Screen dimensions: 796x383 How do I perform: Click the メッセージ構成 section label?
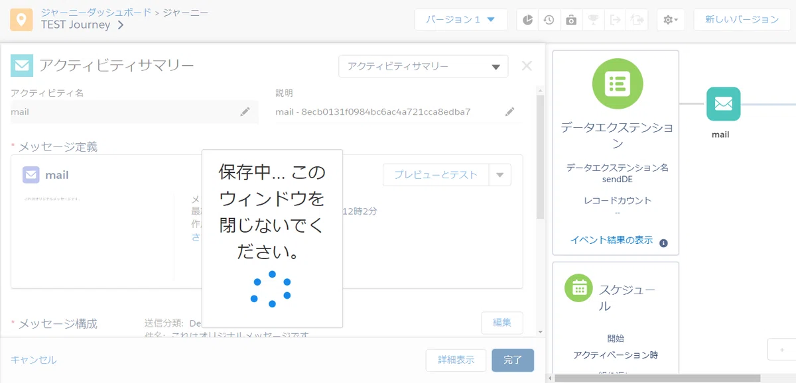[58, 323]
